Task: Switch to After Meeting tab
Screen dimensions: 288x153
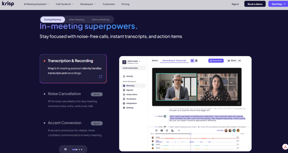Action: click(x=76, y=20)
